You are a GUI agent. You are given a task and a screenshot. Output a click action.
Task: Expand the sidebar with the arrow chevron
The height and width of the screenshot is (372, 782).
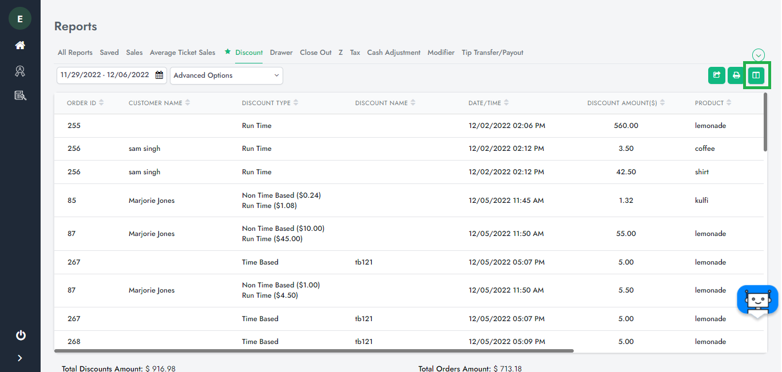(20, 358)
